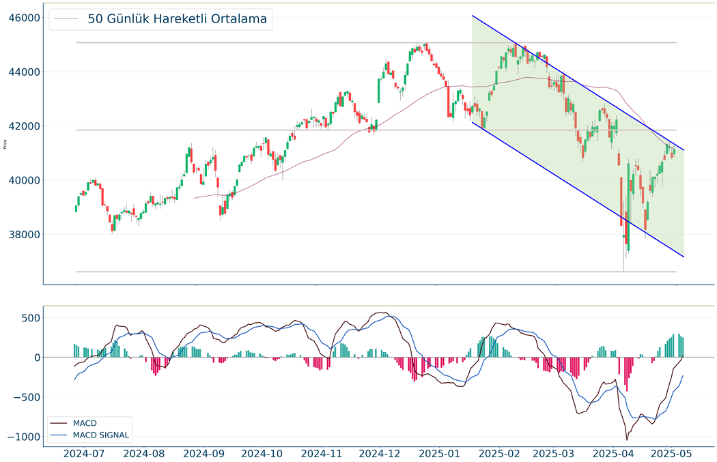Click the 44000 price axis label

(24, 72)
